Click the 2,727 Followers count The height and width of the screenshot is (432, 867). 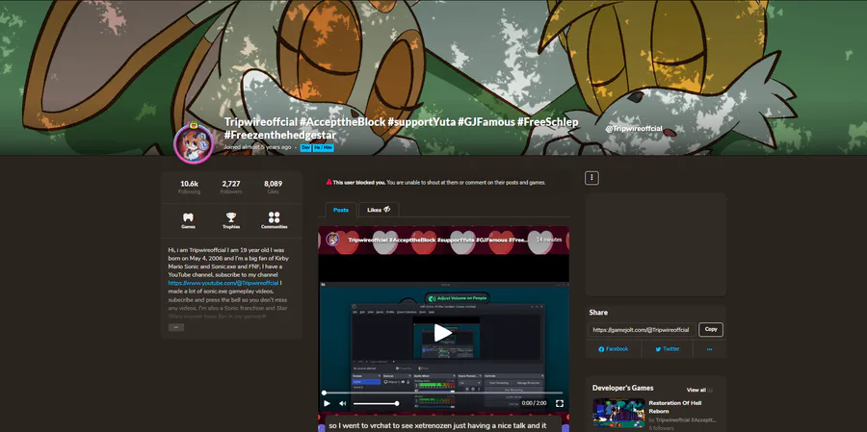coord(231,187)
